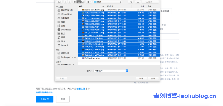
Task: Switch to list view
Action: 79,2
